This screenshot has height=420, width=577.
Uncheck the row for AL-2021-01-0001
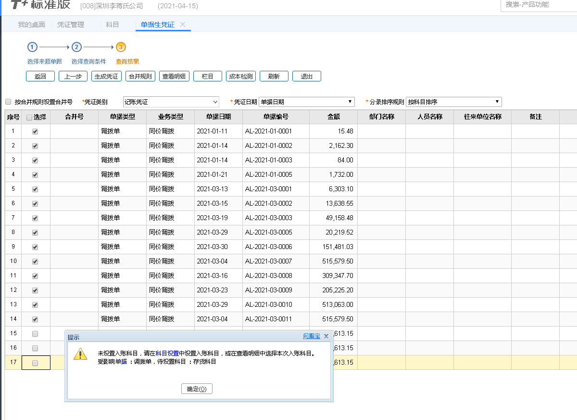(35, 131)
